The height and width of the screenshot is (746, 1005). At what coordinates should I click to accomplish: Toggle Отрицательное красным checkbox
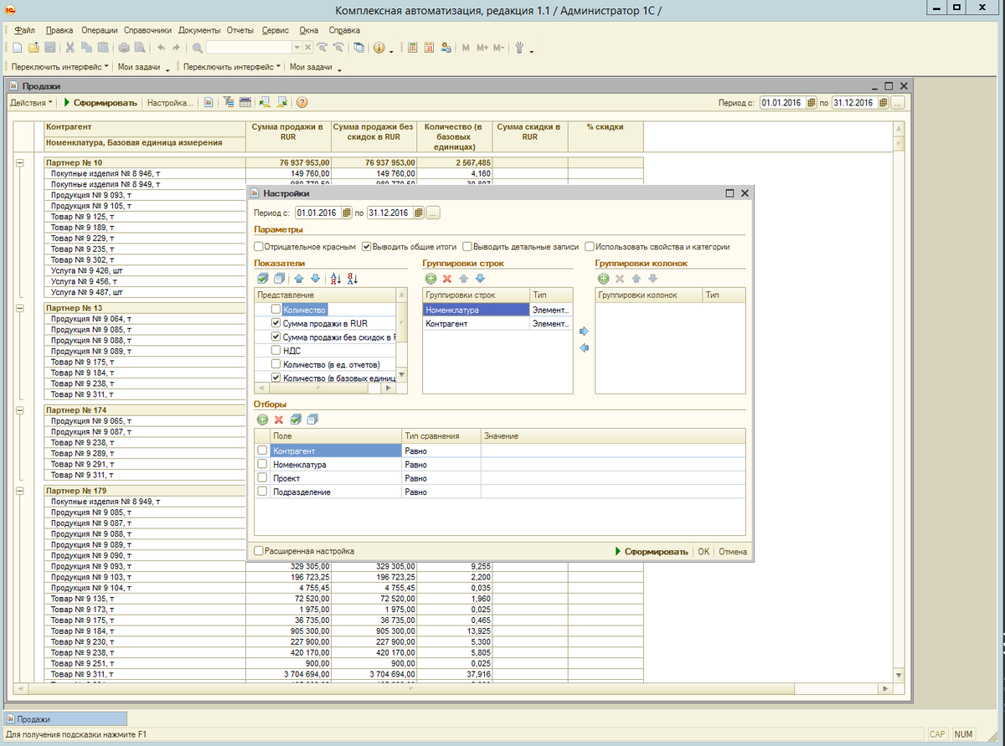(x=259, y=247)
